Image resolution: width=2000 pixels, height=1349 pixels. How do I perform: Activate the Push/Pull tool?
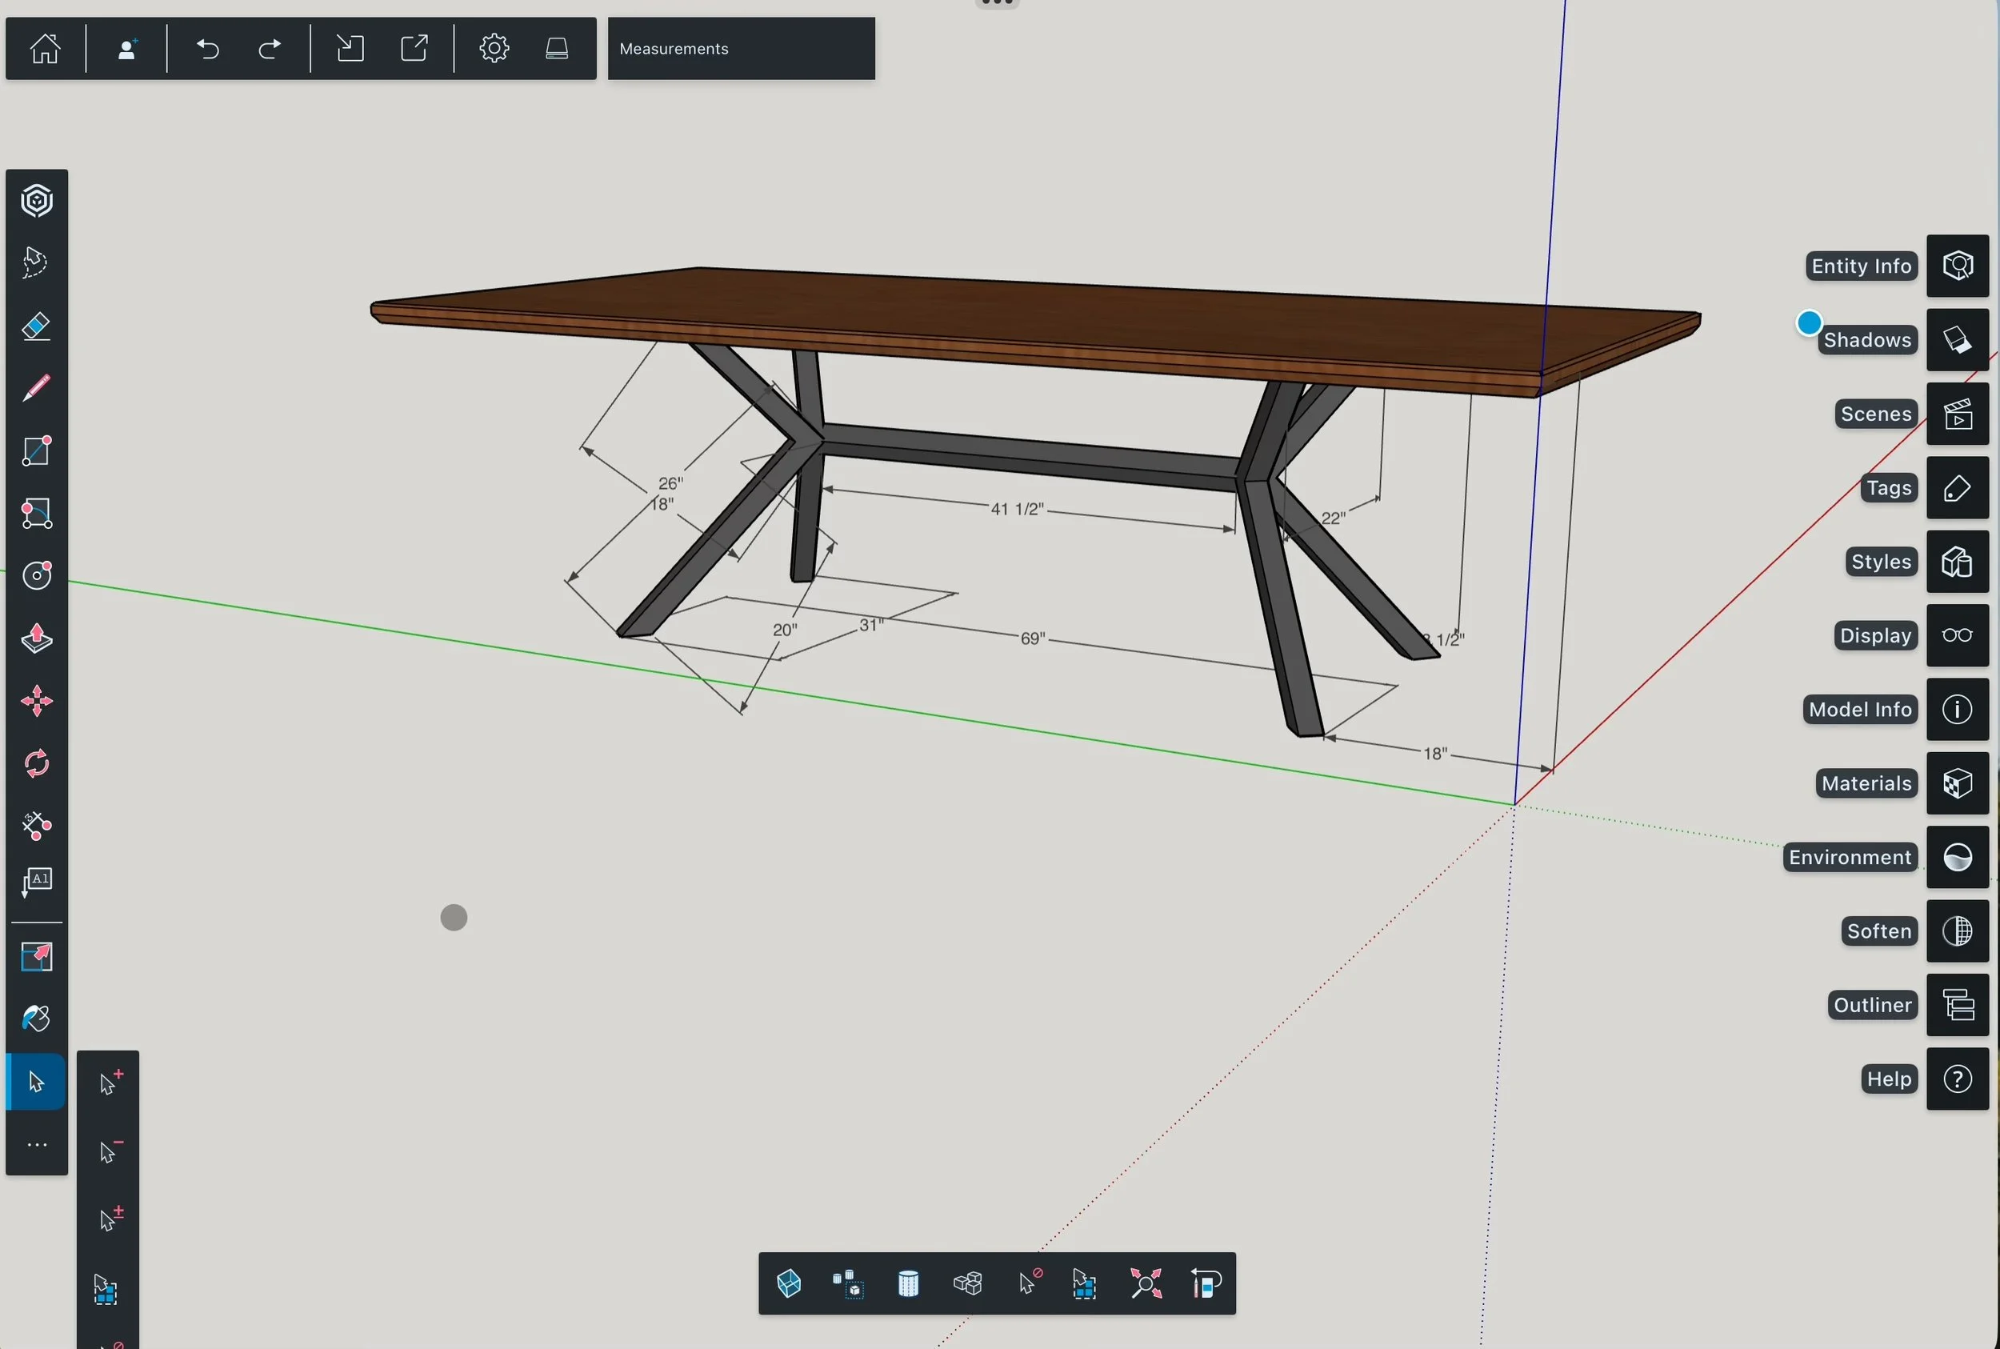[36, 638]
